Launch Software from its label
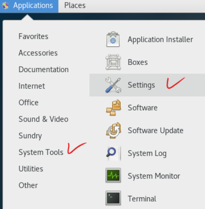The image size is (205, 209). click(x=142, y=108)
